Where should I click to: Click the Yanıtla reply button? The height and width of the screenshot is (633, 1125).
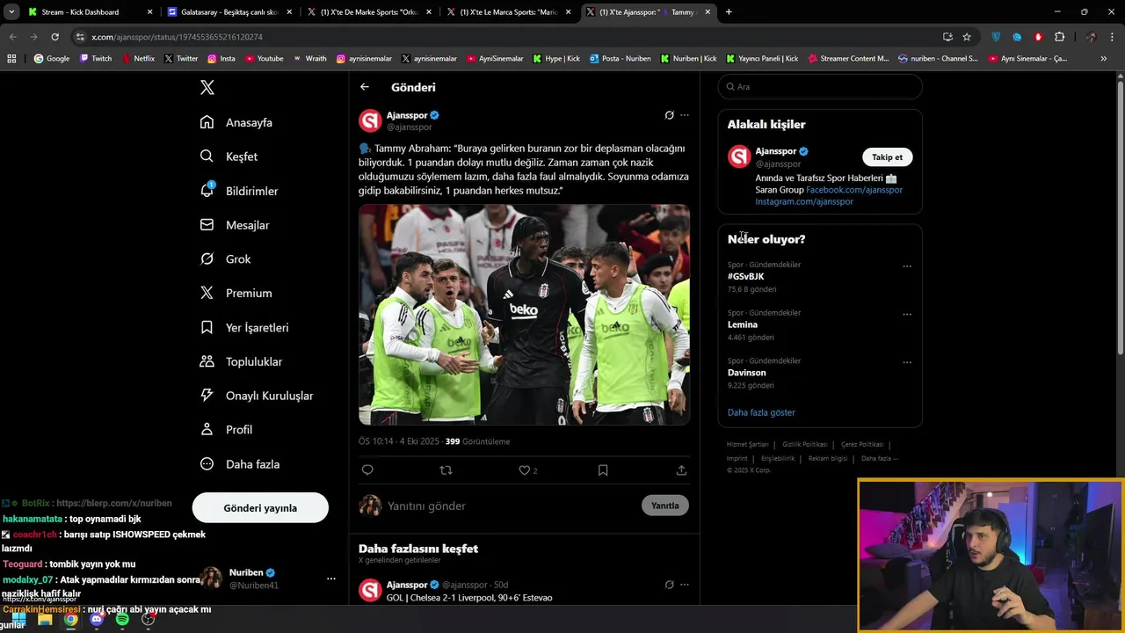pyautogui.click(x=665, y=506)
